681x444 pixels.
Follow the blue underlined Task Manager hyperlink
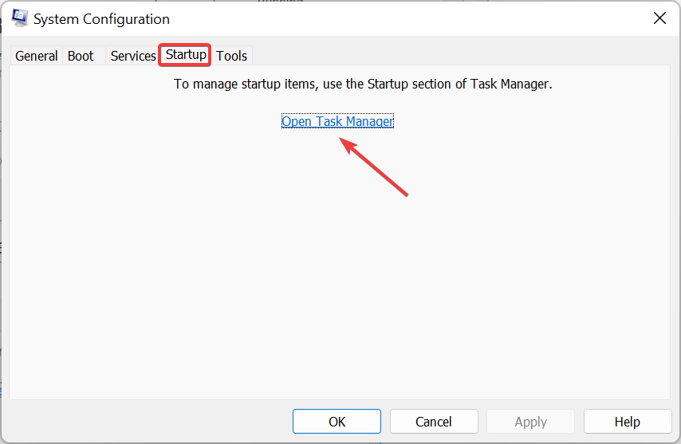coord(337,121)
